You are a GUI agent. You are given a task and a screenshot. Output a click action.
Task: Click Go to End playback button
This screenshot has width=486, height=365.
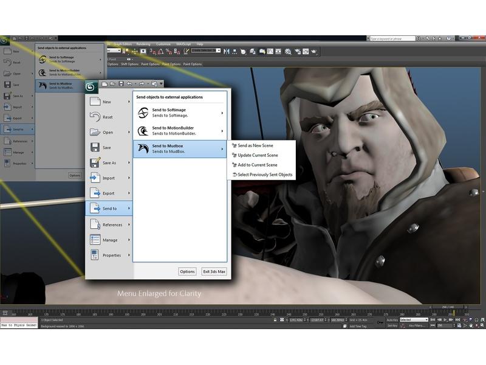pos(457,320)
